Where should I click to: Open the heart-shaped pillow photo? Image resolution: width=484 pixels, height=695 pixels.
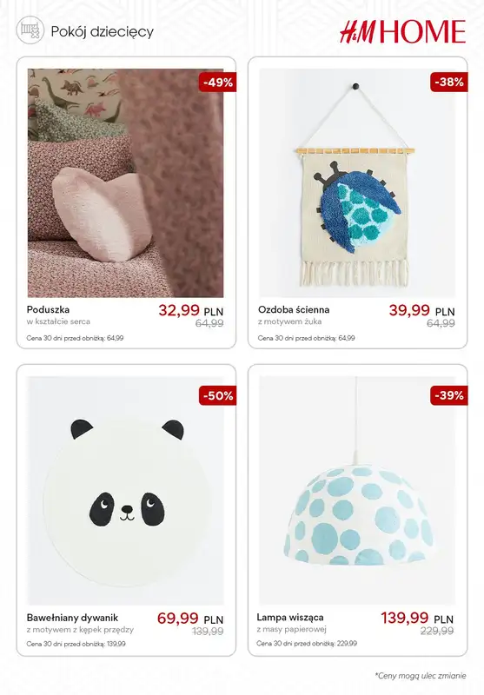(x=125, y=182)
